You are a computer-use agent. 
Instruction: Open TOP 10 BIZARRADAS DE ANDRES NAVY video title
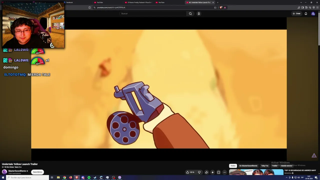pos(300,170)
